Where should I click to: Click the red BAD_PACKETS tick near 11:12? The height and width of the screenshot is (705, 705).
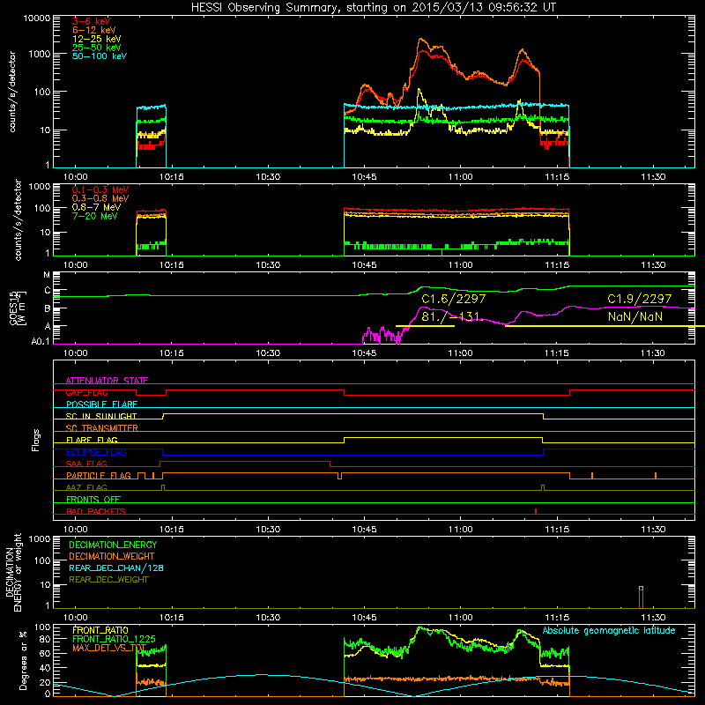click(536, 511)
